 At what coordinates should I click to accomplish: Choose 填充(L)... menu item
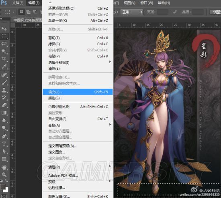tap(78, 92)
